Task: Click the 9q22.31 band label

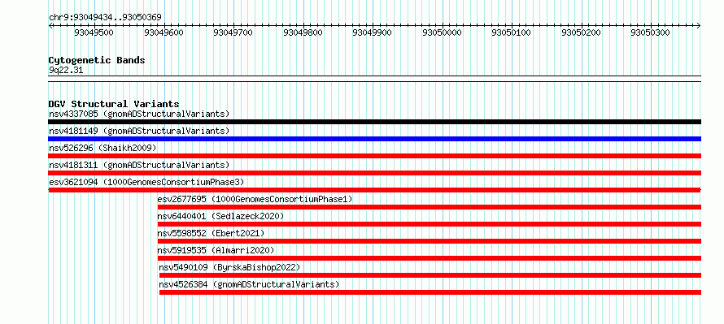Action: click(x=66, y=71)
